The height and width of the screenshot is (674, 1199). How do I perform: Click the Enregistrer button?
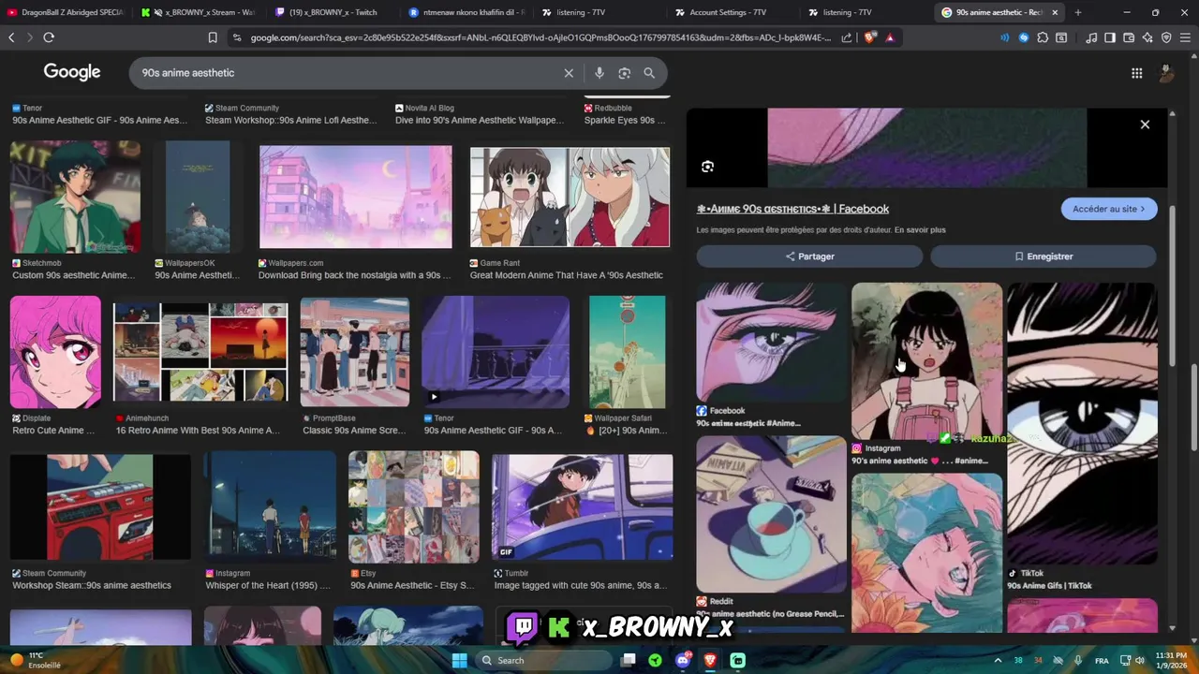(x=1044, y=256)
